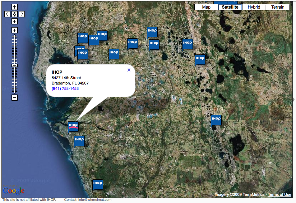Pan the map down with the arrow
Viewport: 296px width, 203px height.
point(14,21)
